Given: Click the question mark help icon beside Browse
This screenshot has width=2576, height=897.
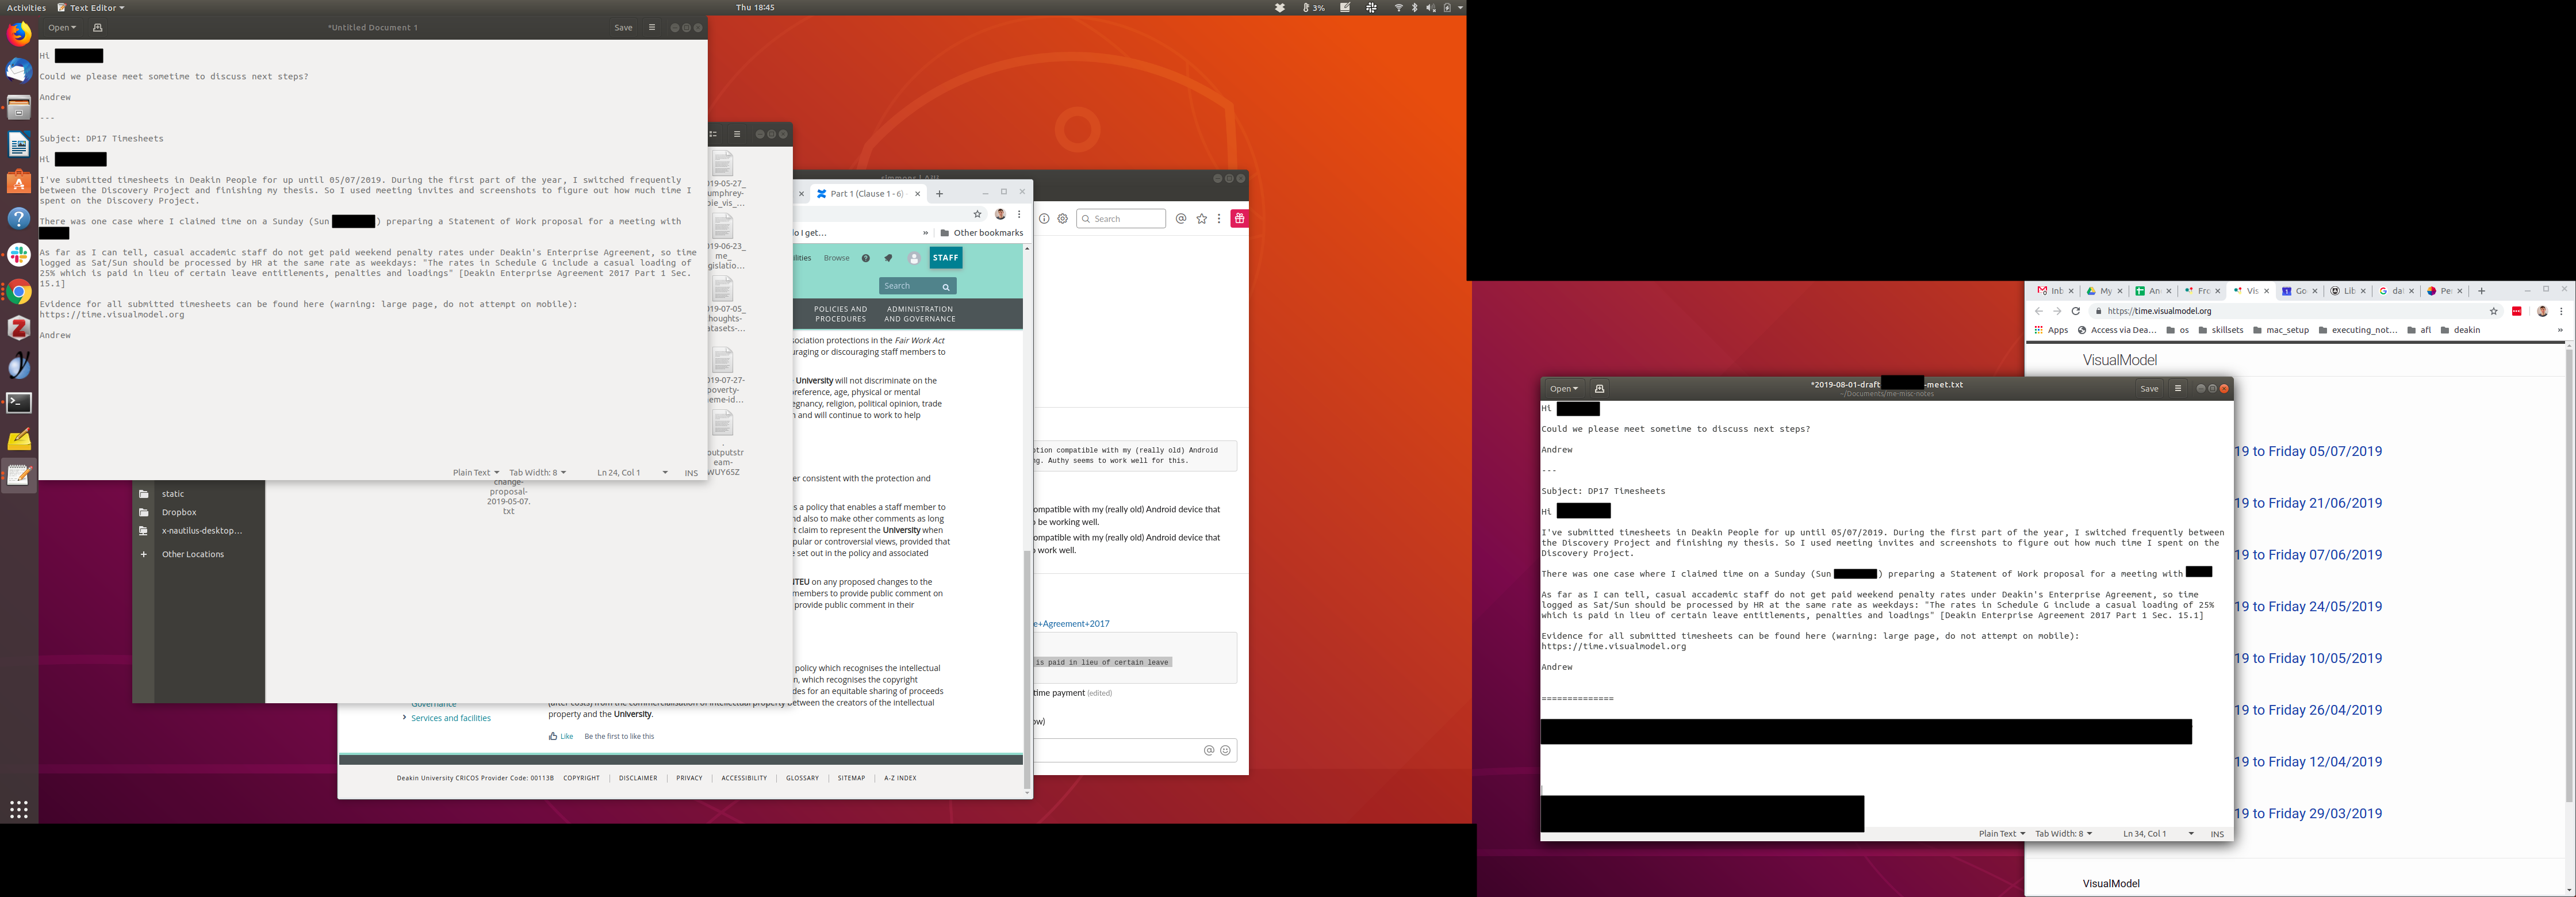Looking at the screenshot, I should [x=866, y=258].
